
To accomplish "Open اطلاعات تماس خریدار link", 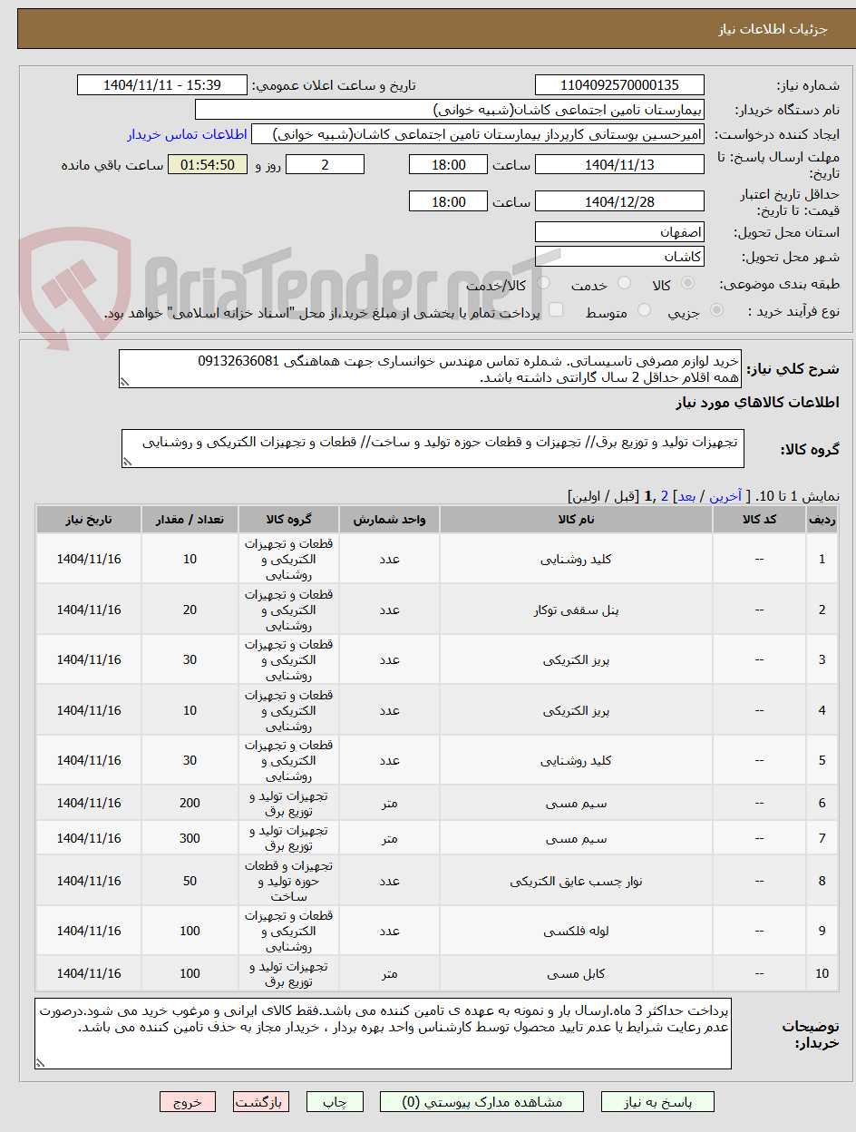I will coord(187,134).
